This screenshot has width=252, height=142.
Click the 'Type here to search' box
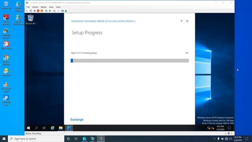click(x=36, y=138)
